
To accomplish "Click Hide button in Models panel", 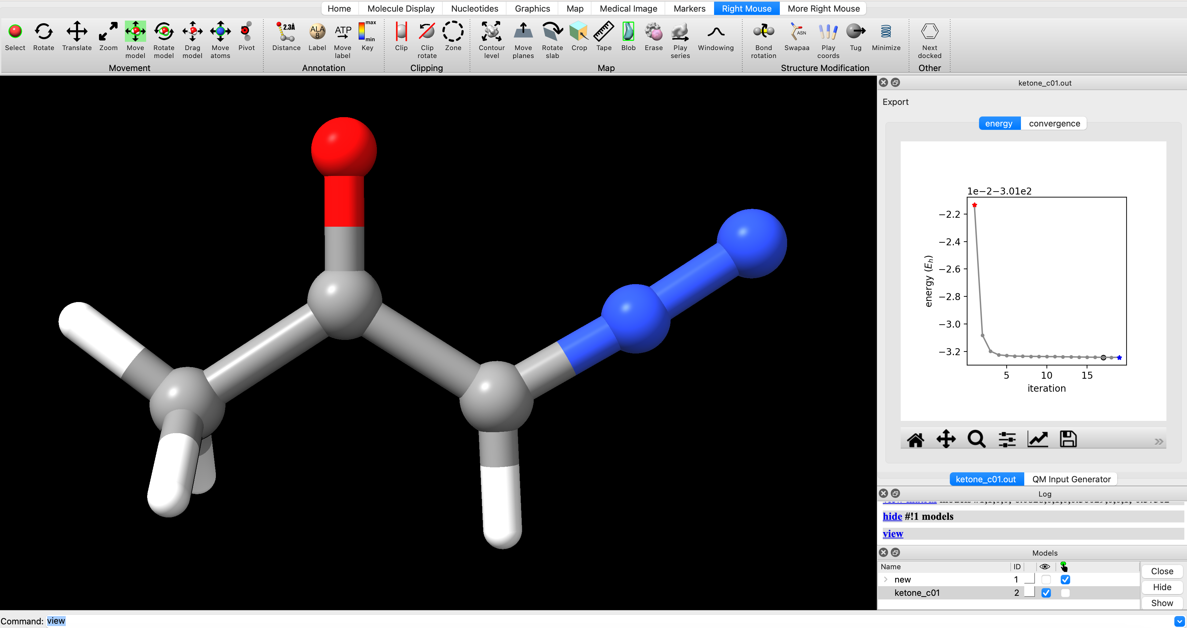I will tap(1162, 587).
